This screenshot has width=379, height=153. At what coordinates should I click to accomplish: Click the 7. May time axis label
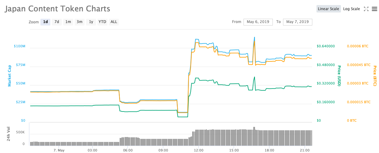click(59, 150)
